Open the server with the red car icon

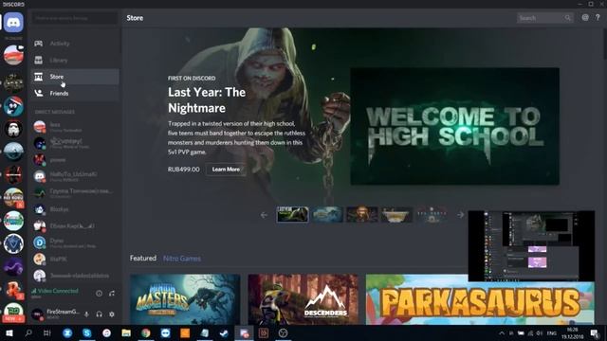click(x=13, y=55)
